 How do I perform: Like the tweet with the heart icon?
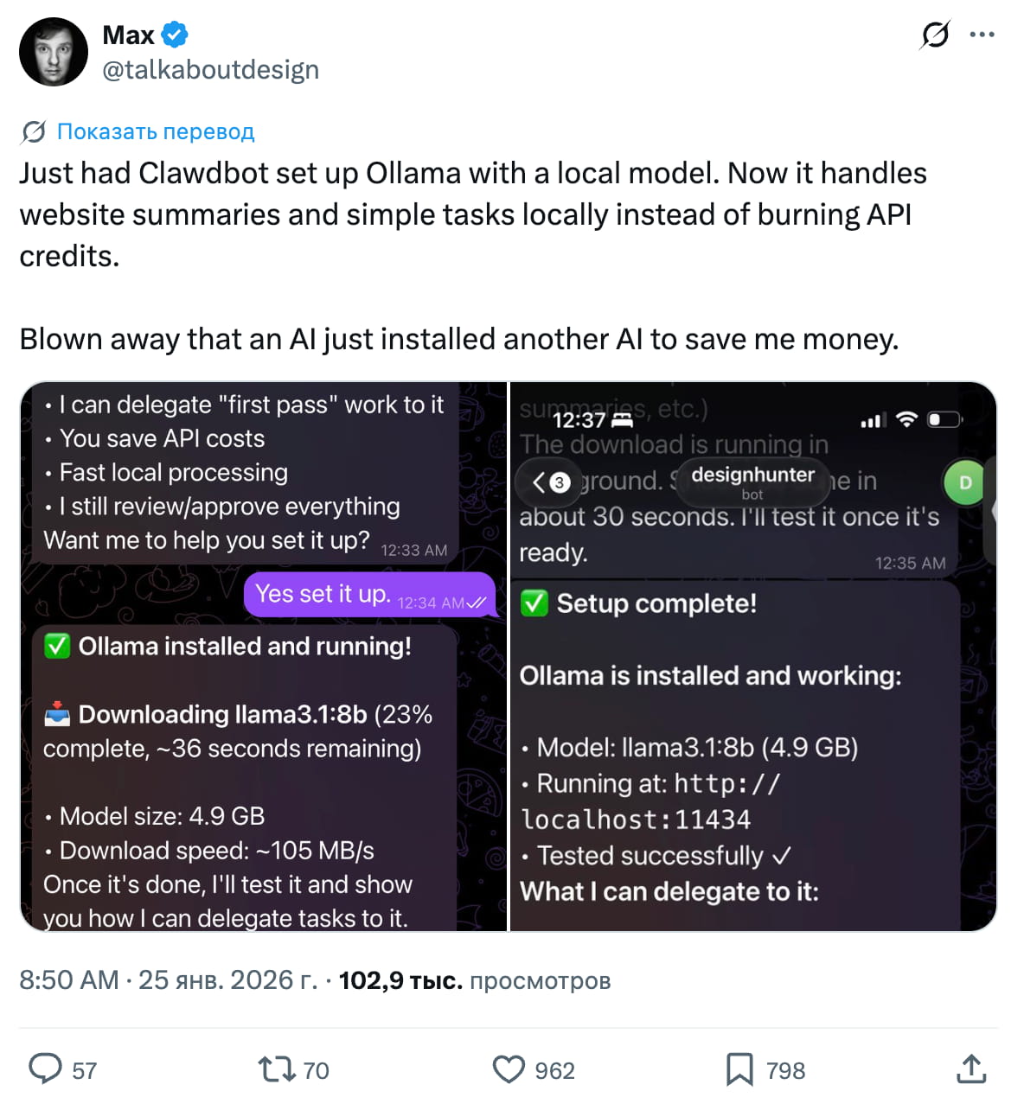point(510,1069)
